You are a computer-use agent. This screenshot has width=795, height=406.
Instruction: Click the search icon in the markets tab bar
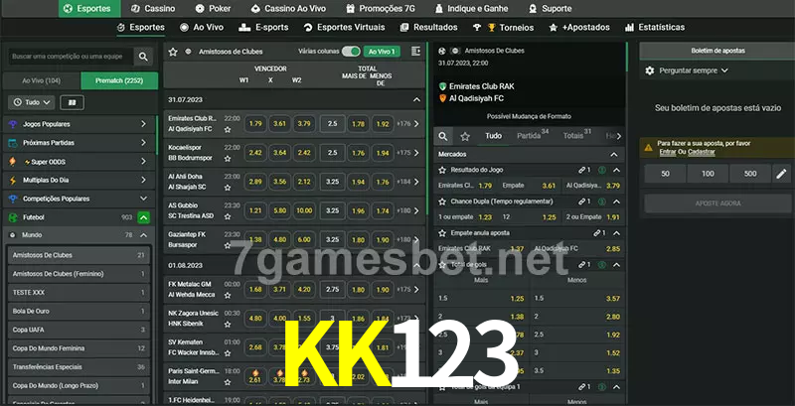(443, 136)
